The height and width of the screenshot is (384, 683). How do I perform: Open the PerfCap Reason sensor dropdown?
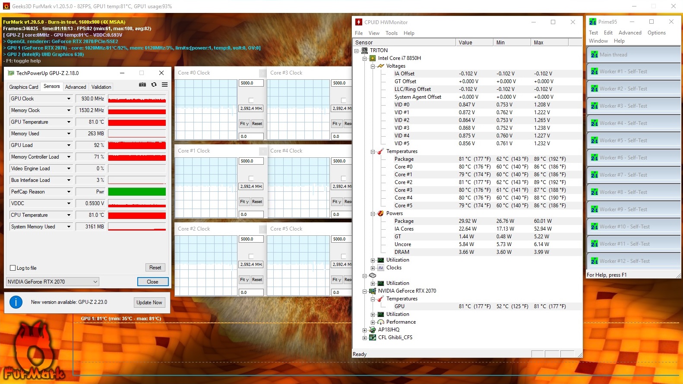(x=69, y=192)
